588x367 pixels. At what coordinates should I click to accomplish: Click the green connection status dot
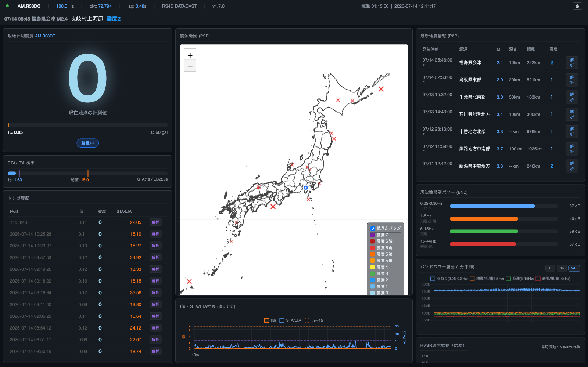(7, 6)
